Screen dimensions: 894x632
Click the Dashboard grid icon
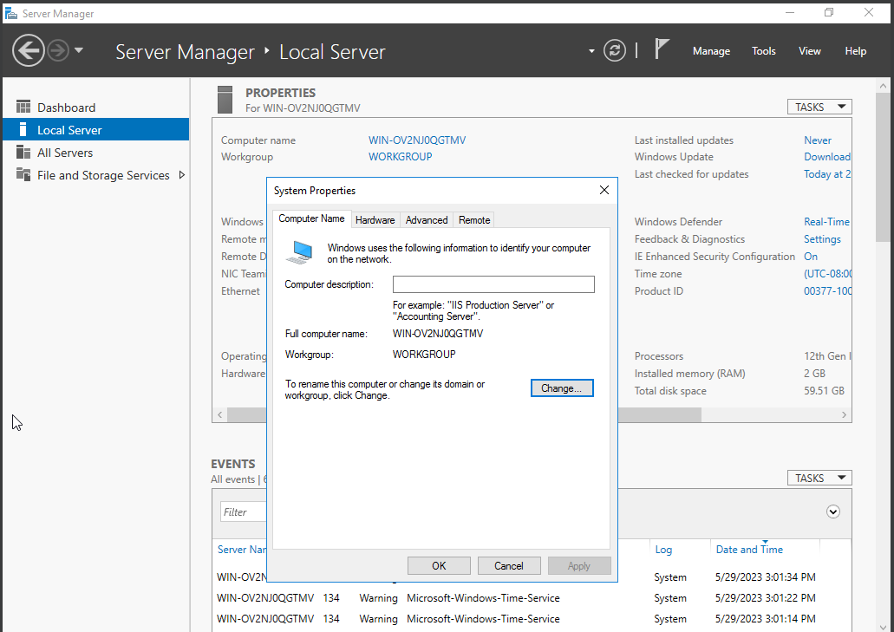pos(23,107)
